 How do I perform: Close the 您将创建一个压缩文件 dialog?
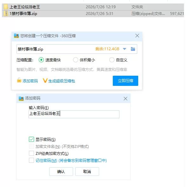coord(137,36)
